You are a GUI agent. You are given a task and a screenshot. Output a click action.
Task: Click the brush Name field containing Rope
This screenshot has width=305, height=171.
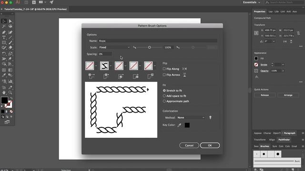[x=158, y=41]
